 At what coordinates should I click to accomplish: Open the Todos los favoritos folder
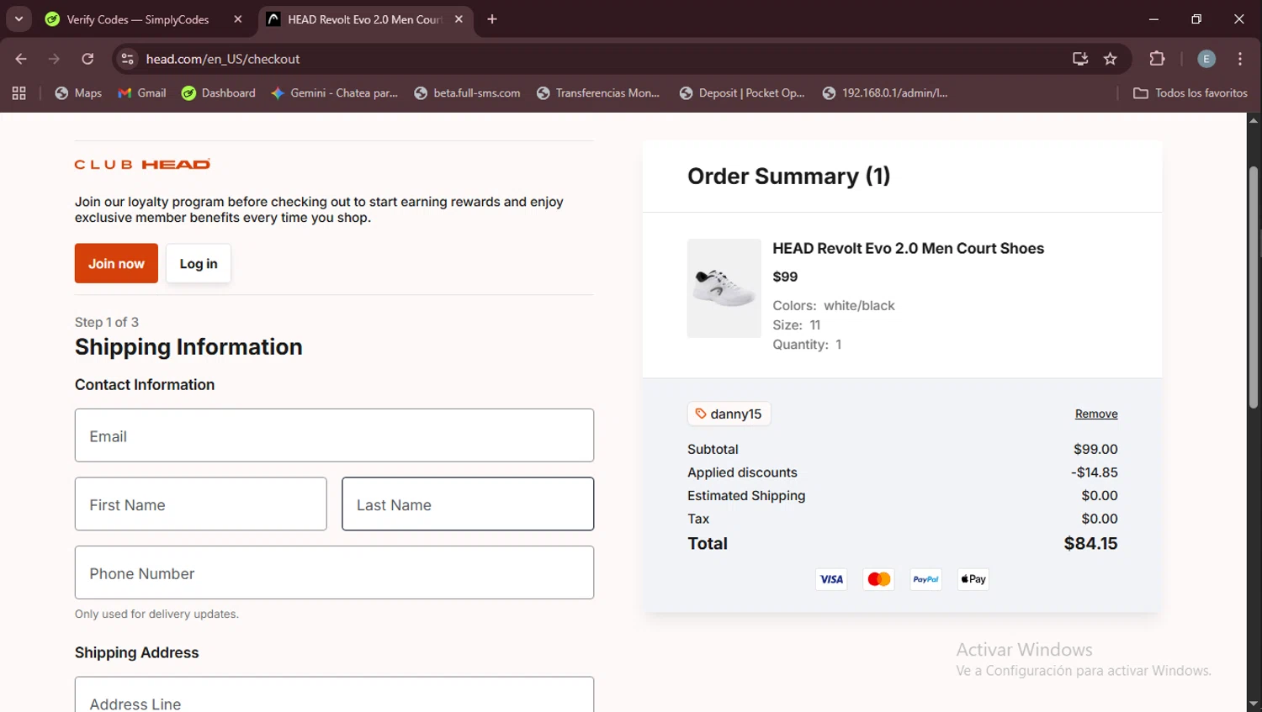(1190, 93)
